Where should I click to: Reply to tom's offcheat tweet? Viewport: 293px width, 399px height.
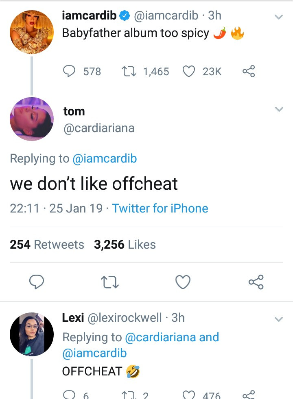37,282
